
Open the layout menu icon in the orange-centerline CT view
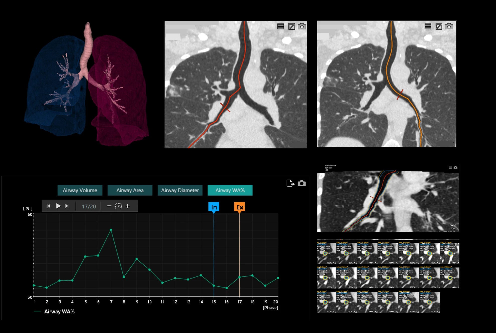(428, 26)
